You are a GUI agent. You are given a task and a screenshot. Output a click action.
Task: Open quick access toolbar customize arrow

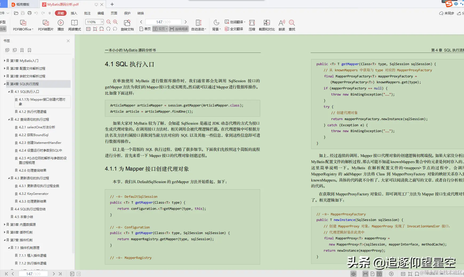point(50,13)
